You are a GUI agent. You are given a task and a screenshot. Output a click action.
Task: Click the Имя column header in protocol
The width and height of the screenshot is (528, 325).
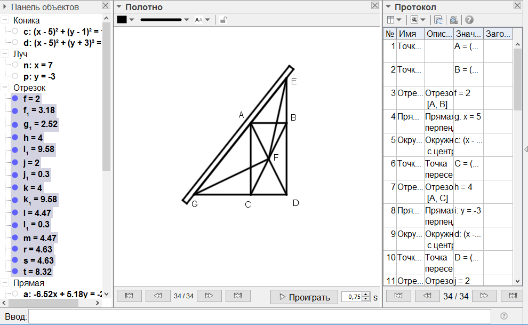point(410,34)
